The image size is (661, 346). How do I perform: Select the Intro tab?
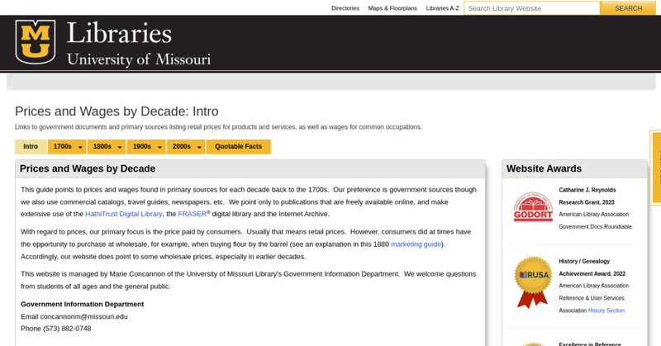click(x=31, y=147)
